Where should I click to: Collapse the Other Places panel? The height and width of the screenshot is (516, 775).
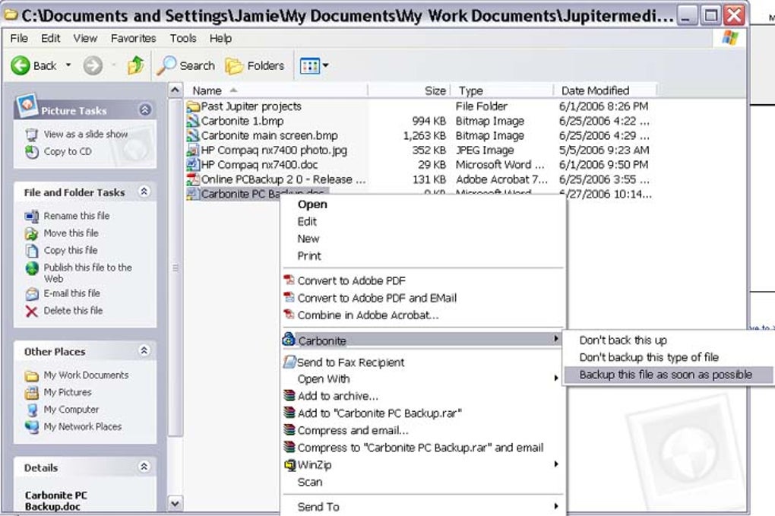click(144, 350)
